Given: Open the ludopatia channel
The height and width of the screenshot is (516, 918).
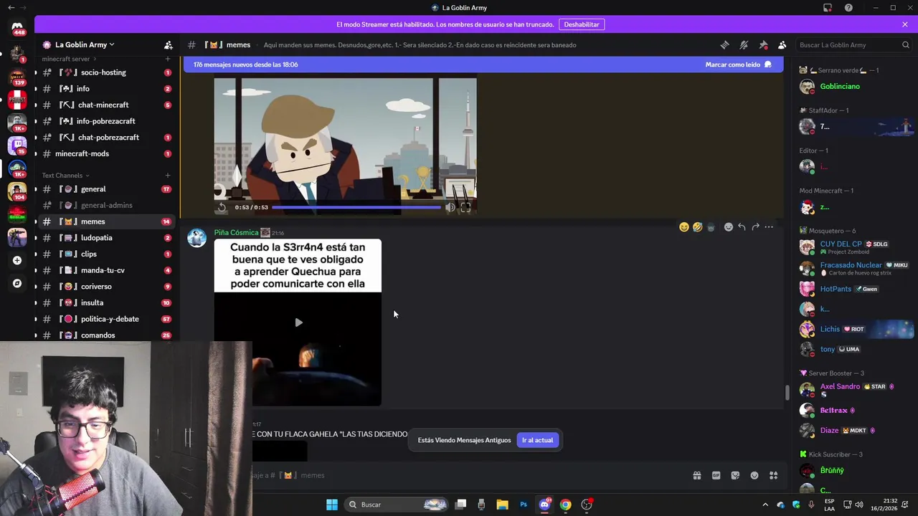Looking at the screenshot, I should click(106, 238).
